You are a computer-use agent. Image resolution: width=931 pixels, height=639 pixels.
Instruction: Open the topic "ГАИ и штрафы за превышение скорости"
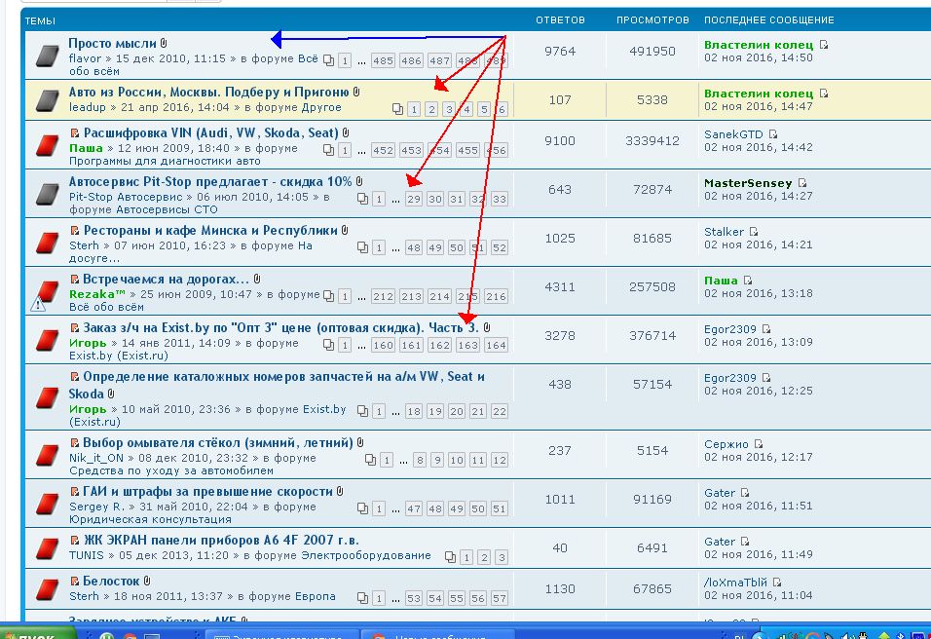click(x=206, y=492)
